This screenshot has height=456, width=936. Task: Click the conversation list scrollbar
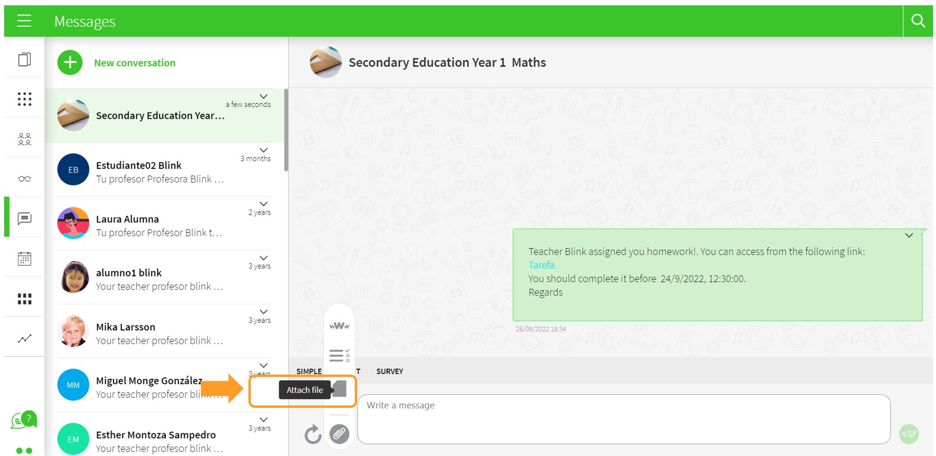pos(286,131)
